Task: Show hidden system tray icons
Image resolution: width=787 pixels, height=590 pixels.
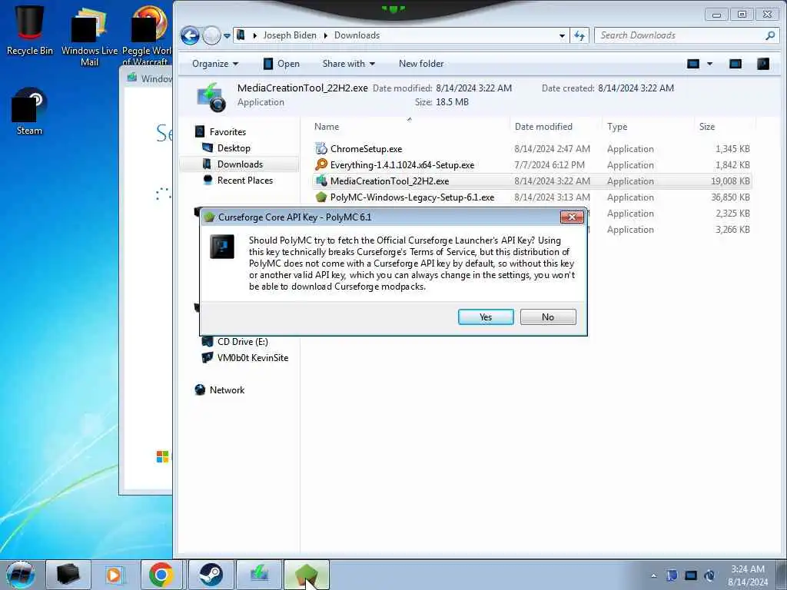Action: (653, 575)
